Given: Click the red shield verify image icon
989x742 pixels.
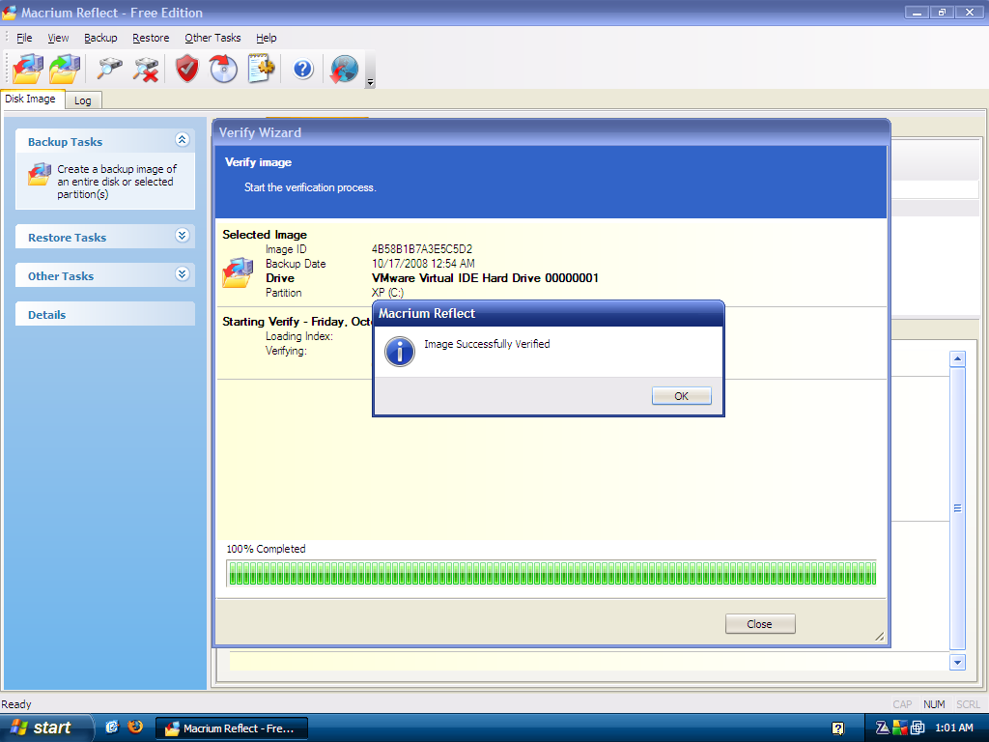Looking at the screenshot, I should (x=187, y=69).
